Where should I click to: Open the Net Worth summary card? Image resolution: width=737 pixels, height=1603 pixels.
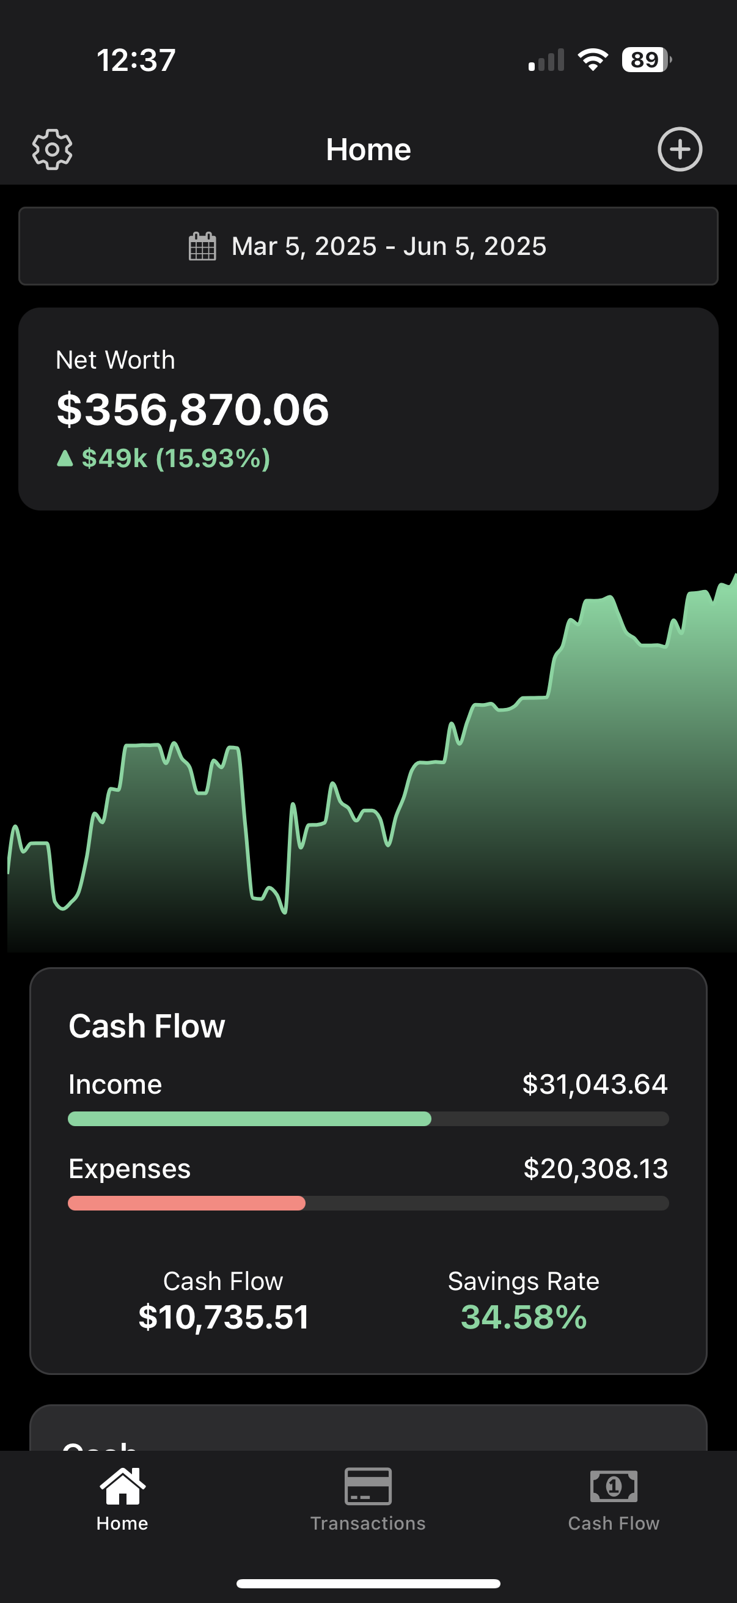tap(368, 409)
